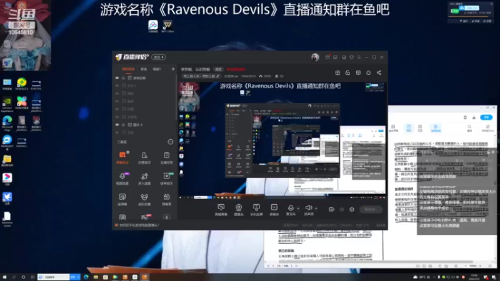
Task: Open File Explorer from taskbar
Action: [96, 277]
